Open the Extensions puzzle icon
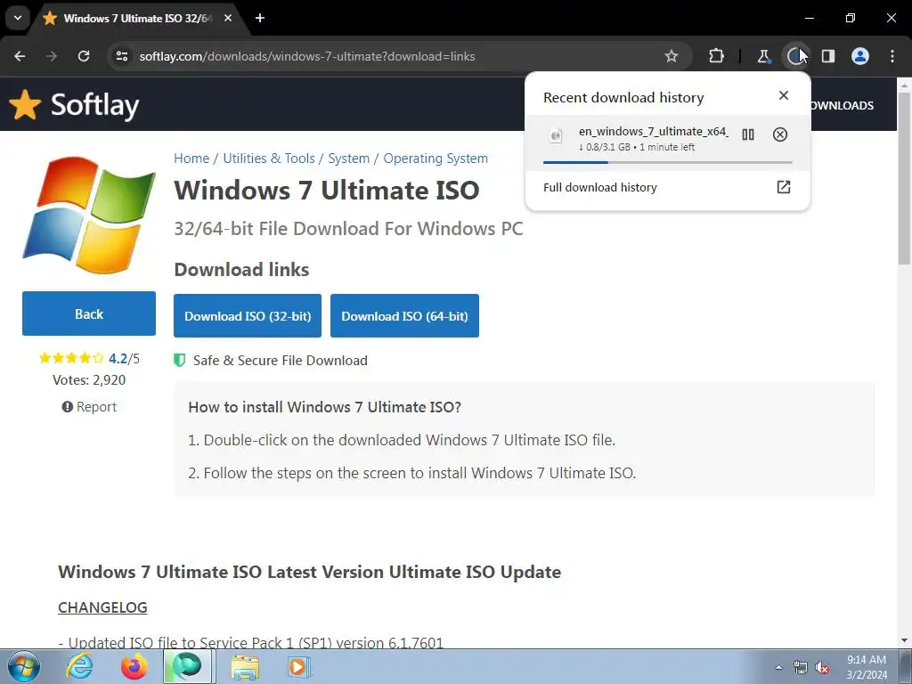This screenshot has width=912, height=684. [x=717, y=56]
